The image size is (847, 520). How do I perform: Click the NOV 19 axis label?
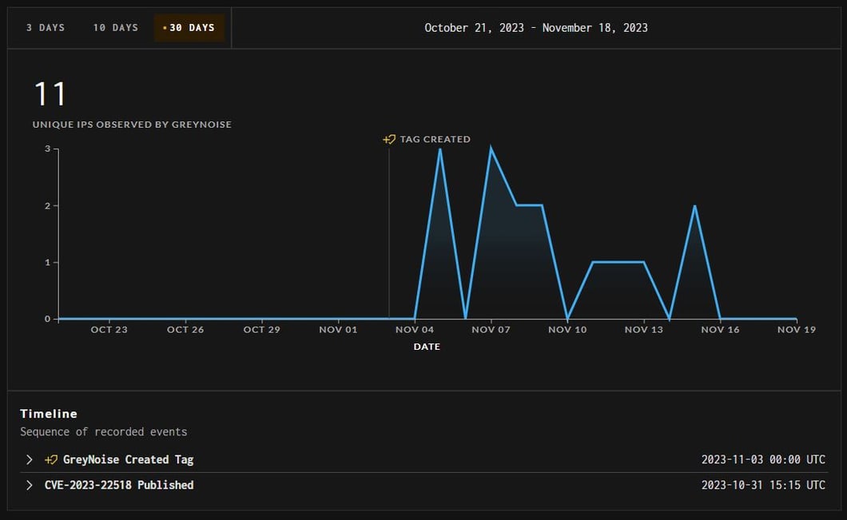pos(796,329)
